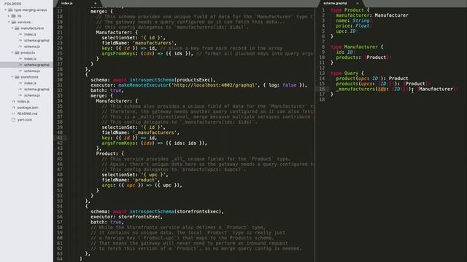The height and width of the screenshot is (262, 467).
Task: Collapse the services folder arrow
Action: tap(9, 22)
